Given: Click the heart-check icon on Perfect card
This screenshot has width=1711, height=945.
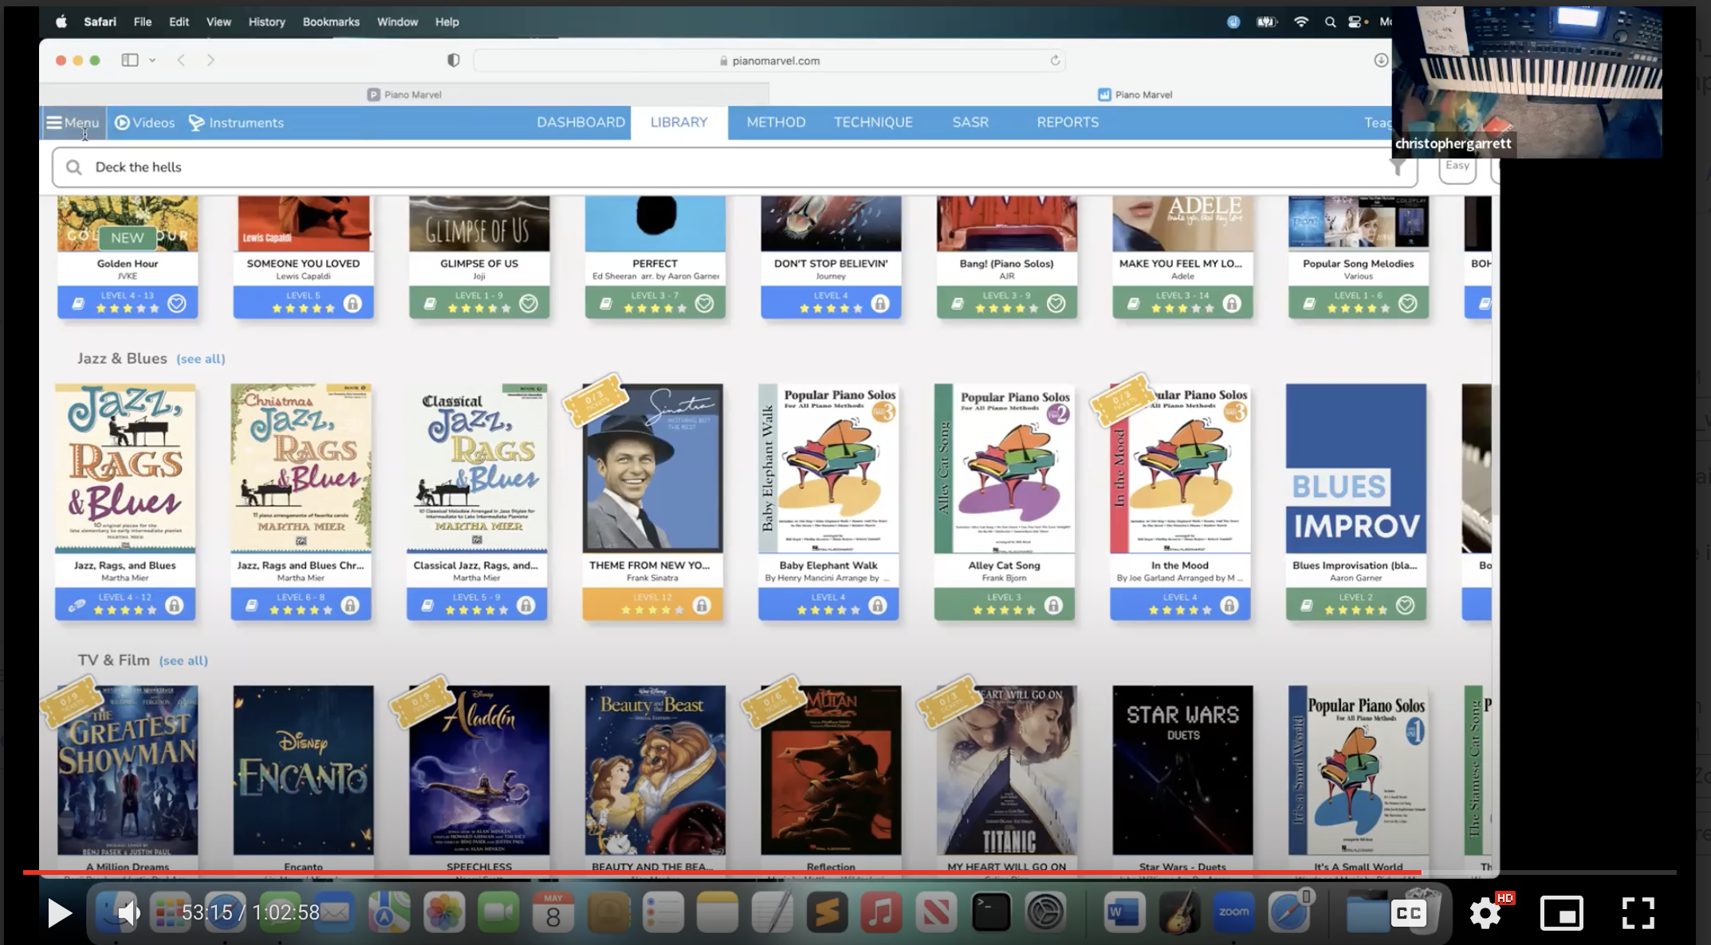Looking at the screenshot, I should [704, 304].
